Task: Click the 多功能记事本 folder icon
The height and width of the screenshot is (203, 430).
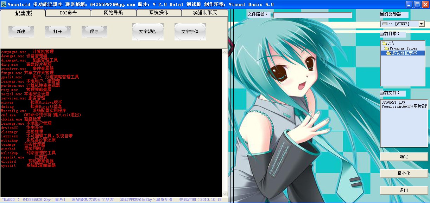Action: pos(388,53)
